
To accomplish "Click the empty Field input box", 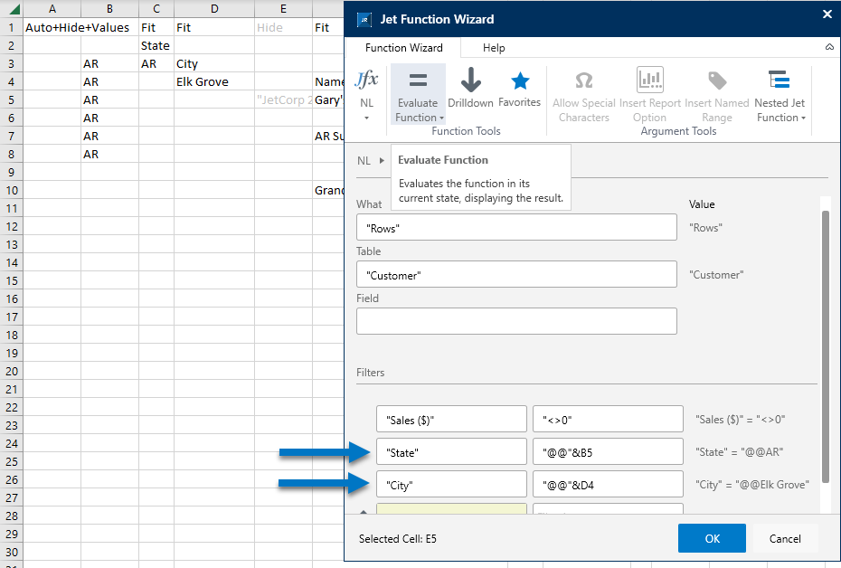I will 516,321.
